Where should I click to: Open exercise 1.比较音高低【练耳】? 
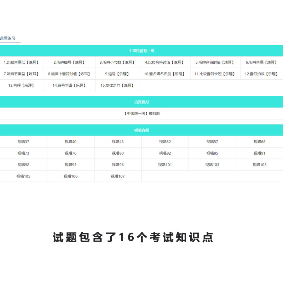click(x=21, y=62)
